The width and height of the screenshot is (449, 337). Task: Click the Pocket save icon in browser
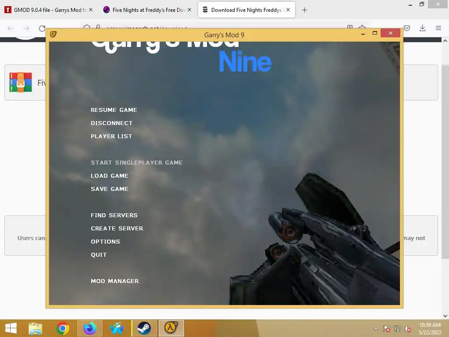point(407,28)
